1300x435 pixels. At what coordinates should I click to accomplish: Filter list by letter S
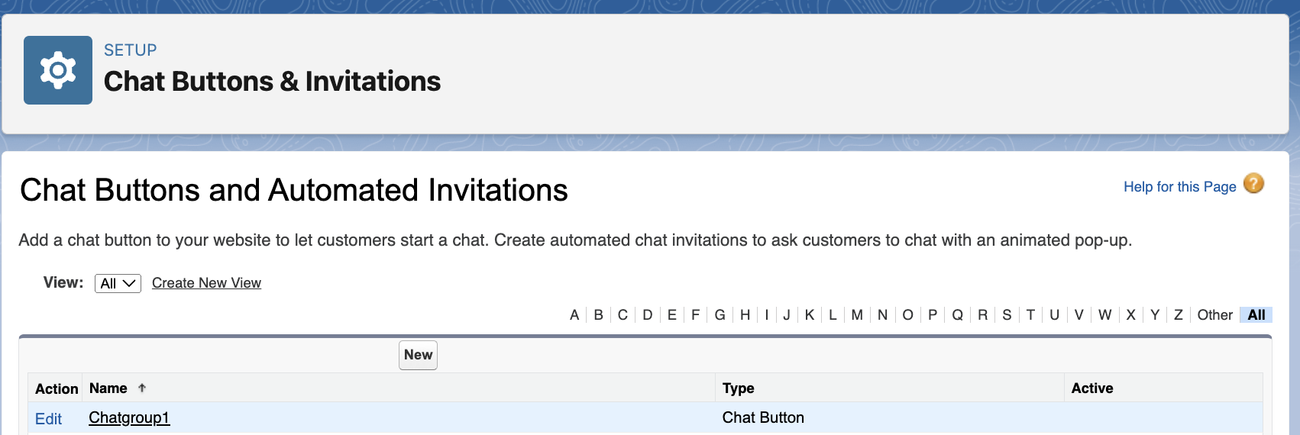pyautogui.click(x=1007, y=315)
